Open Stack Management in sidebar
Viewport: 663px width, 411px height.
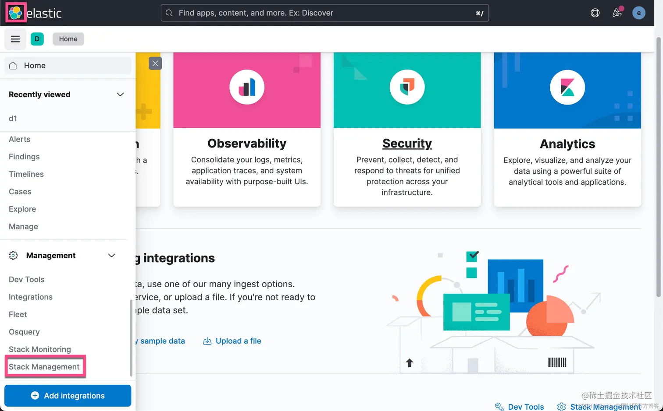[x=44, y=367]
